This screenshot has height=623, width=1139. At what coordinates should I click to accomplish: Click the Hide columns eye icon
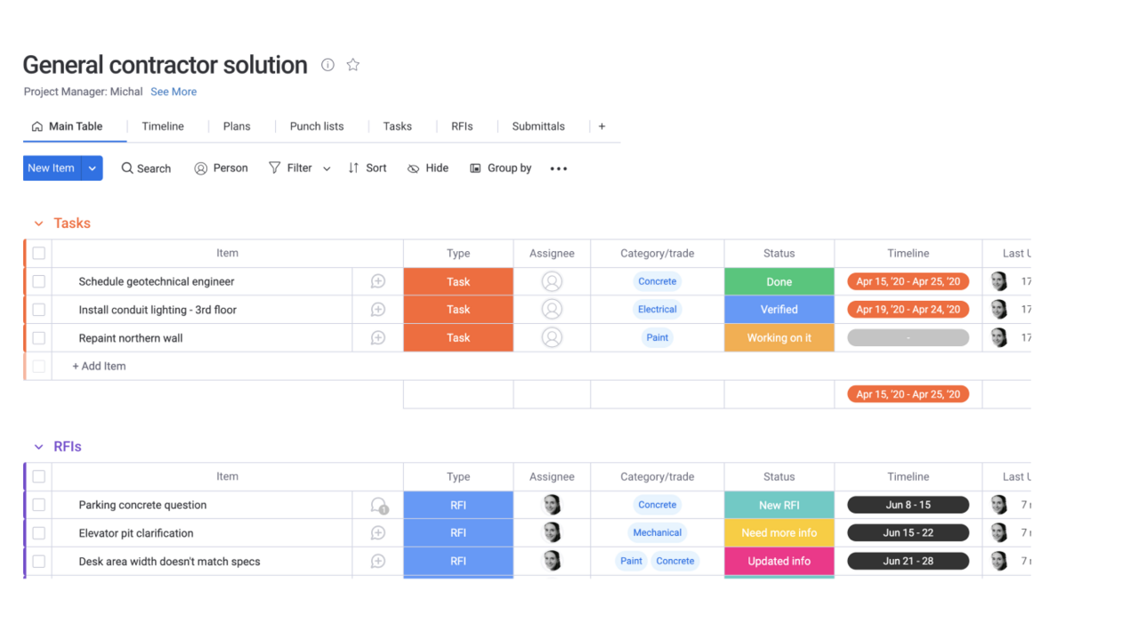[x=414, y=168]
